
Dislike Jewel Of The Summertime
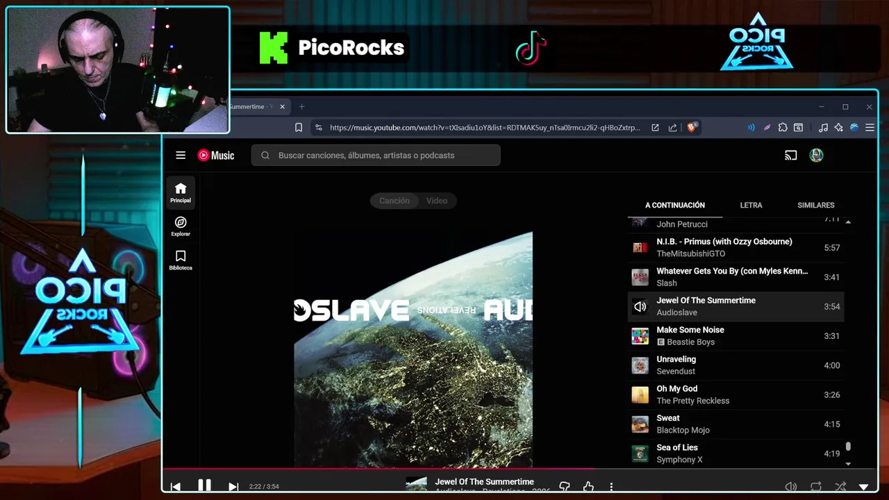pos(565,487)
